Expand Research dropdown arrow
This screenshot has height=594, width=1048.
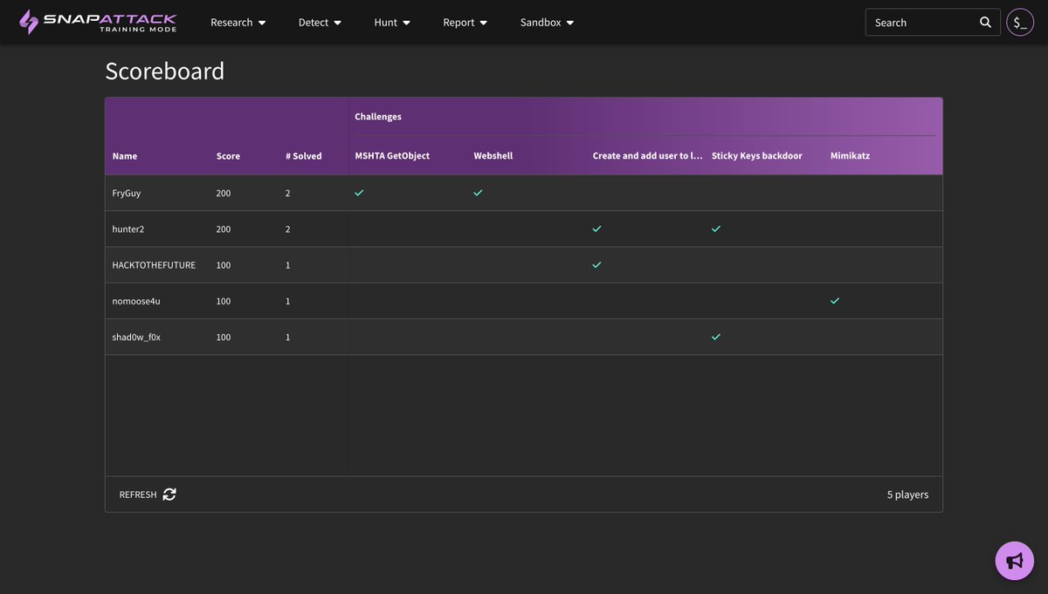262,24
